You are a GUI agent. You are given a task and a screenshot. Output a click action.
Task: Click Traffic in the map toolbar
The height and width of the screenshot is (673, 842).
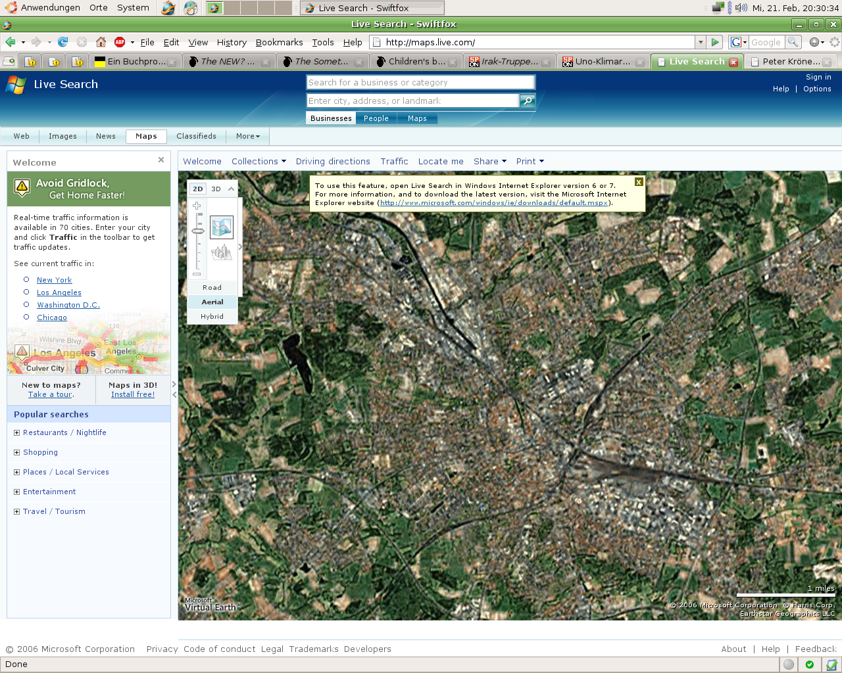click(394, 161)
